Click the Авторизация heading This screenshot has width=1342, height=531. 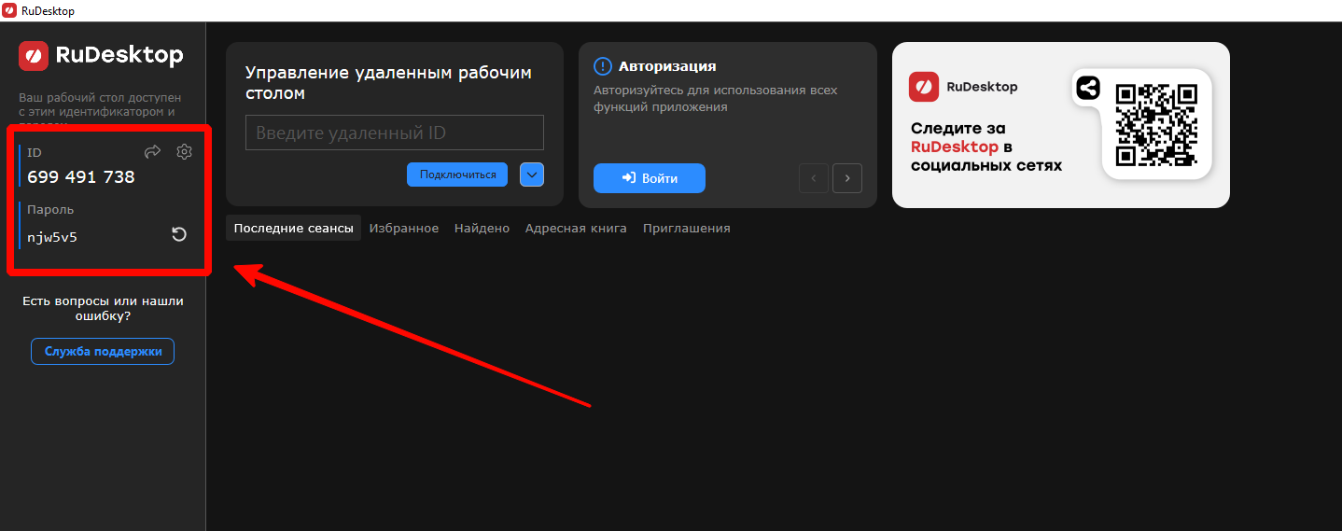(x=667, y=66)
